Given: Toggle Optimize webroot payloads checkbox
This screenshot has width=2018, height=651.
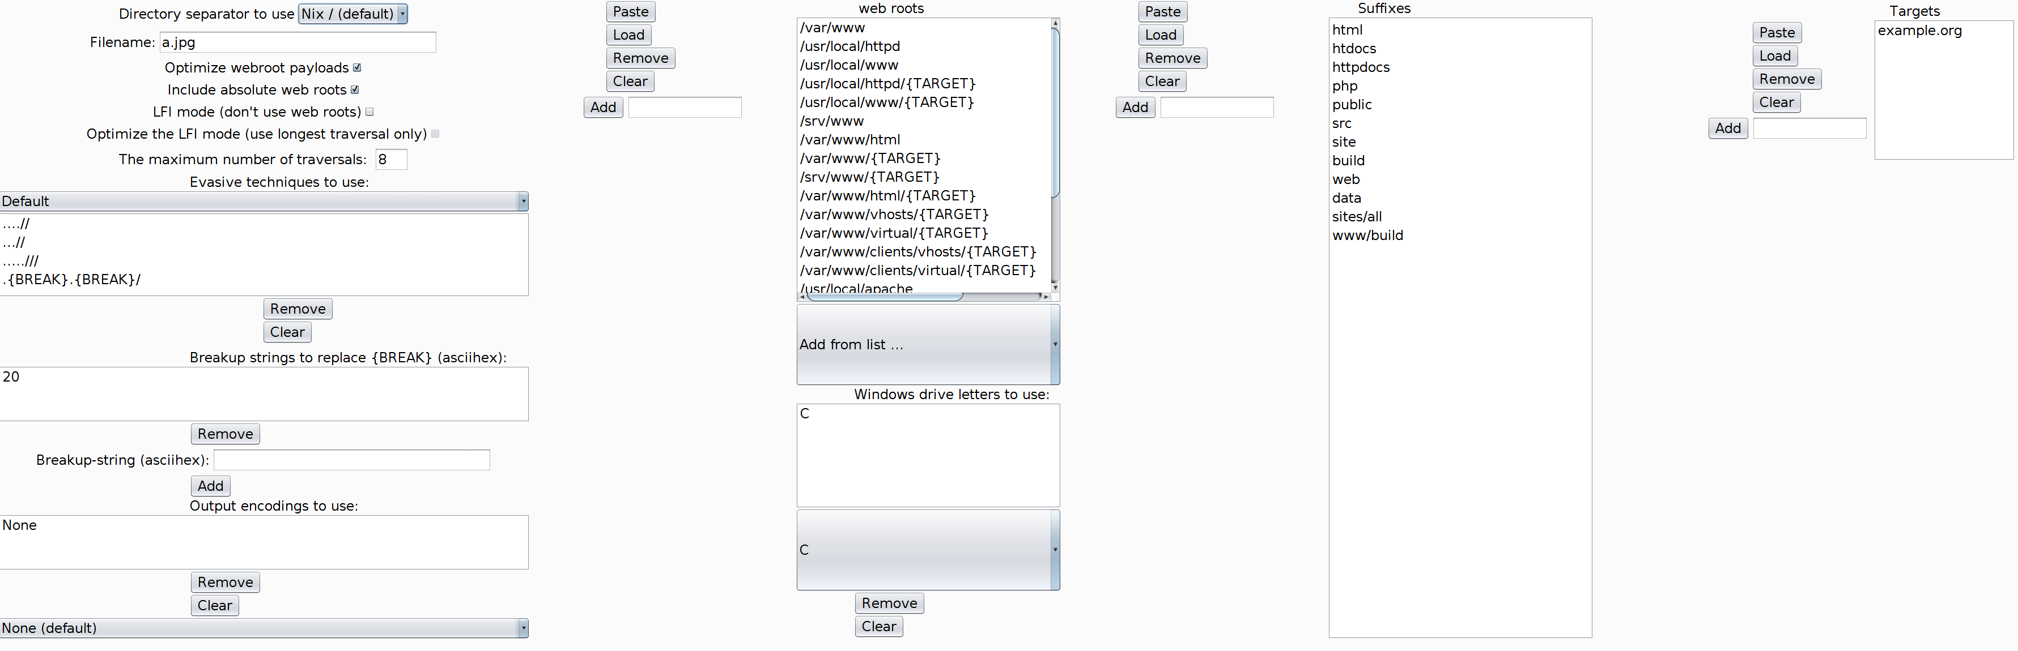Looking at the screenshot, I should coord(357,68).
